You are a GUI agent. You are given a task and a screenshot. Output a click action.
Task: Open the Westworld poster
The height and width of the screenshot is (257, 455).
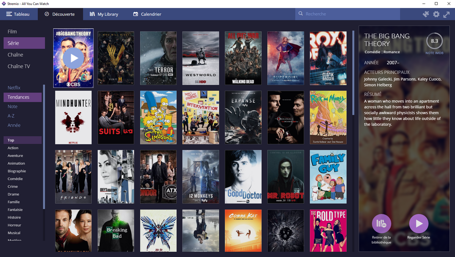pyautogui.click(x=201, y=58)
